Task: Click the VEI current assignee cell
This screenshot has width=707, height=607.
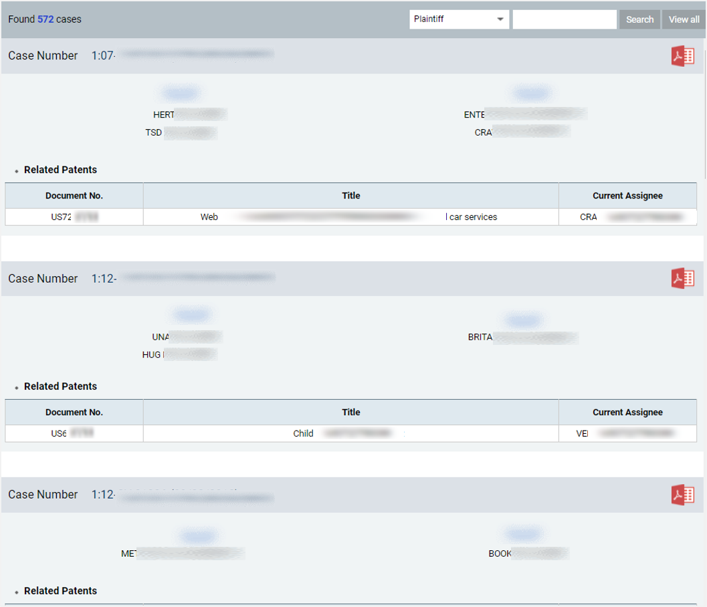Action: pos(627,433)
